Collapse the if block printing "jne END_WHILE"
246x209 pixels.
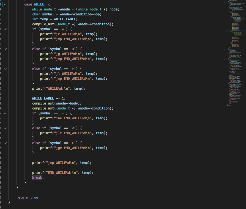click(5, 113)
